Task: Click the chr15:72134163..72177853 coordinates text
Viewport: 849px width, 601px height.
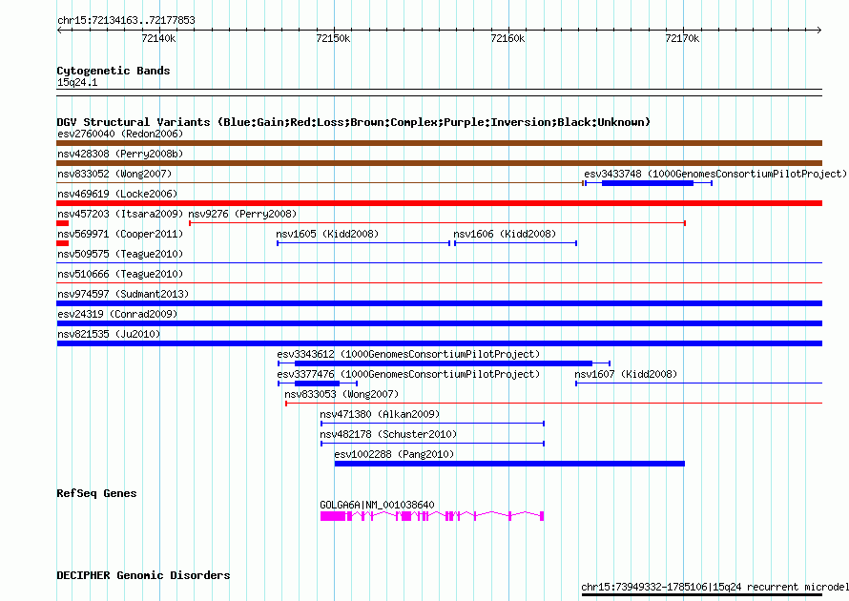Action: 126,20
